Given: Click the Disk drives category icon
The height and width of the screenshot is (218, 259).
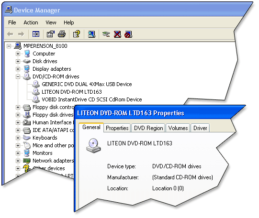Looking at the screenshot, I should coord(27,61).
